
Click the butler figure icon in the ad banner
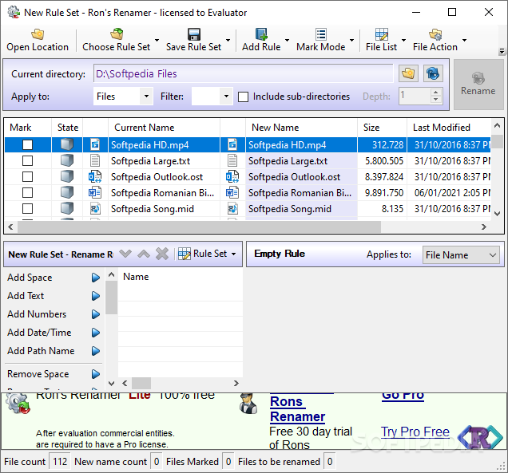[248, 403]
